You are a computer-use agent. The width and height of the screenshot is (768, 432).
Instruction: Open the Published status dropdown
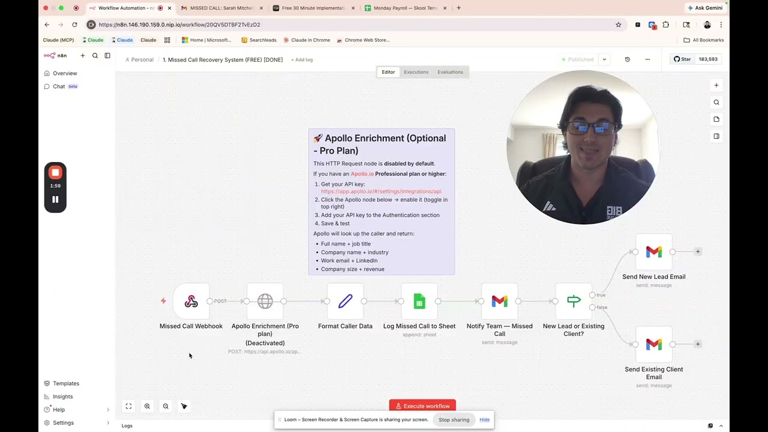click(604, 59)
